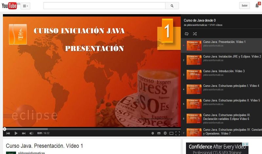
Task: Select Curso Java. Estructuras principales I. Vídeo 4
Action: tap(221, 89)
